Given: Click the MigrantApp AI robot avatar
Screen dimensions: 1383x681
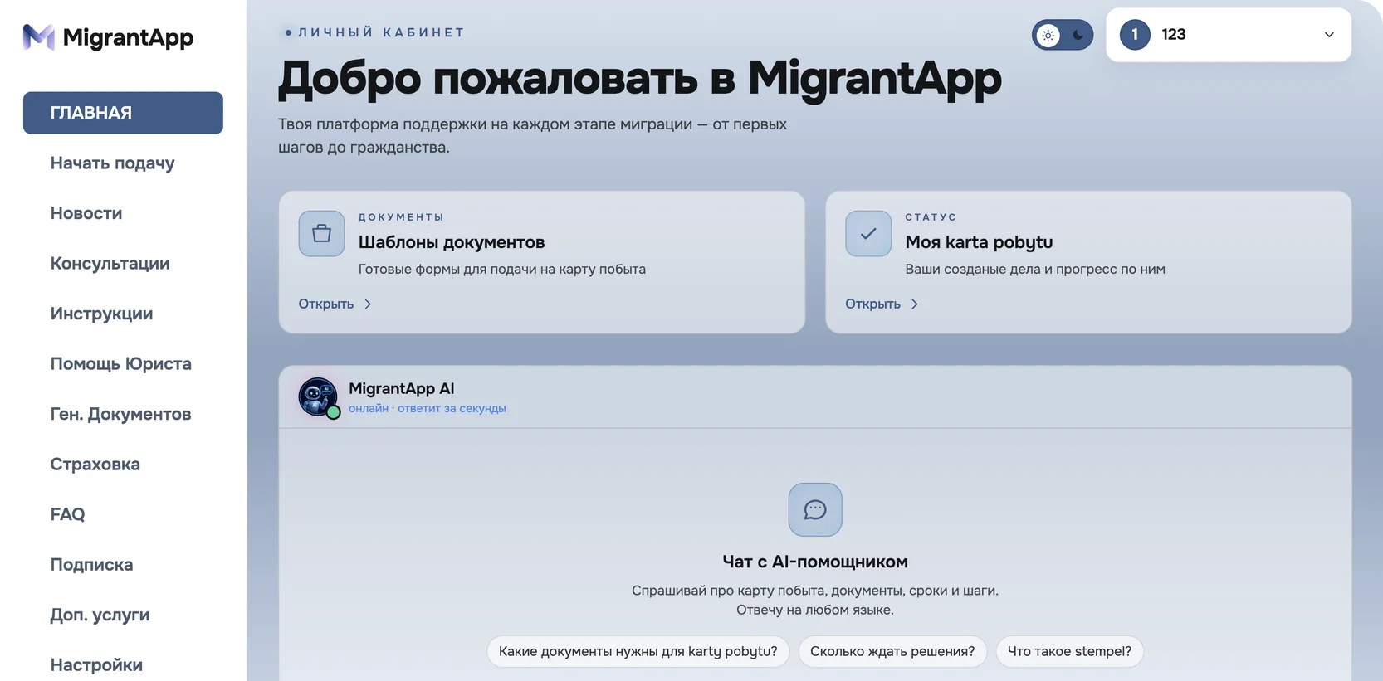Looking at the screenshot, I should pyautogui.click(x=318, y=396).
